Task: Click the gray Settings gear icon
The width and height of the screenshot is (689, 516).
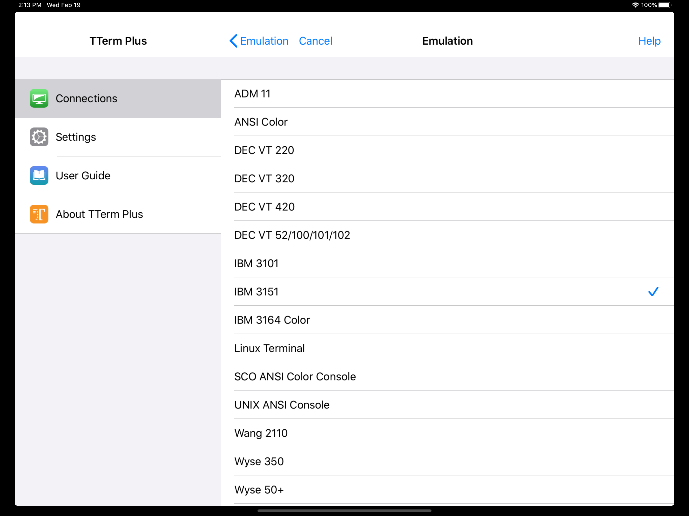Action: [39, 137]
